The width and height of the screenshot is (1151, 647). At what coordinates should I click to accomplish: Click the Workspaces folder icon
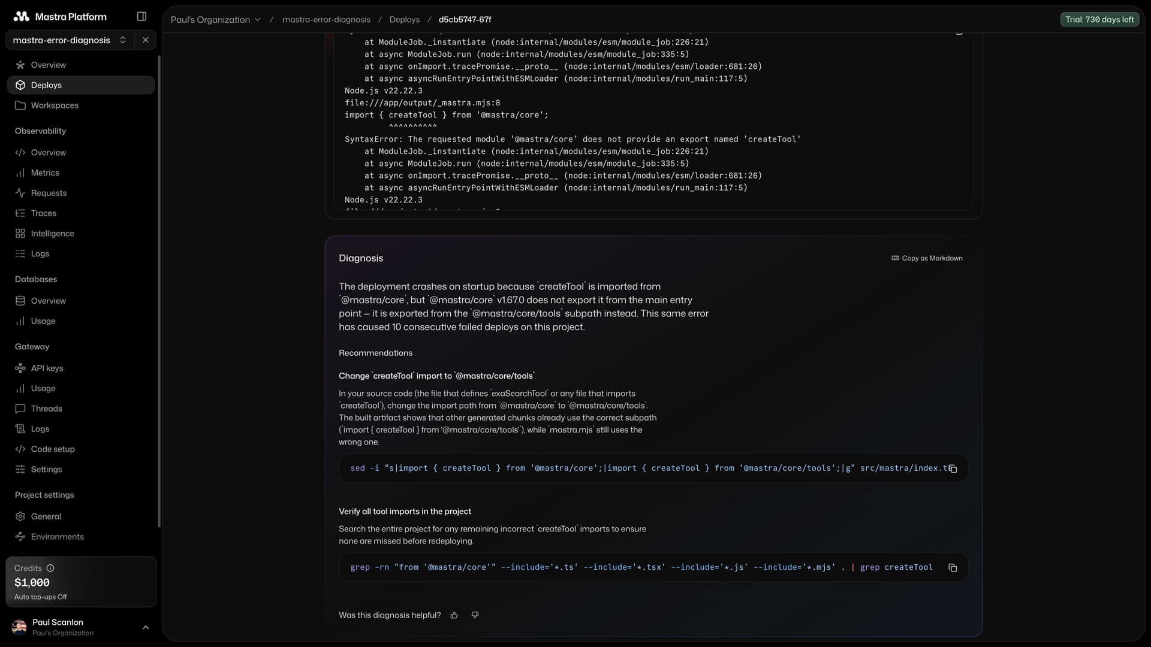click(x=20, y=105)
